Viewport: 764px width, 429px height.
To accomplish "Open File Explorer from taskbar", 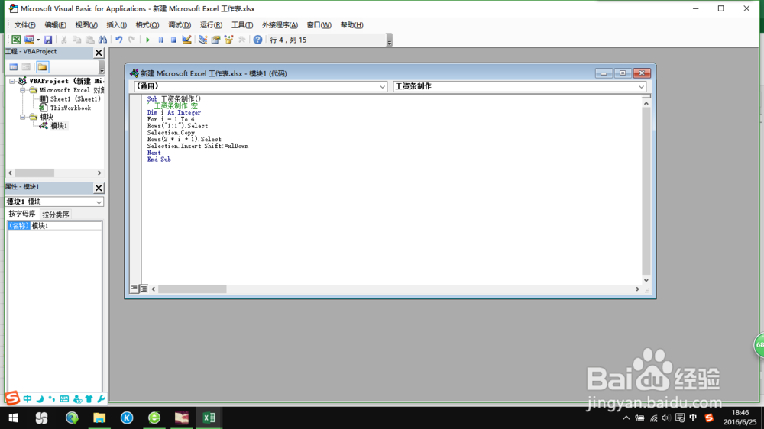I will [99, 418].
